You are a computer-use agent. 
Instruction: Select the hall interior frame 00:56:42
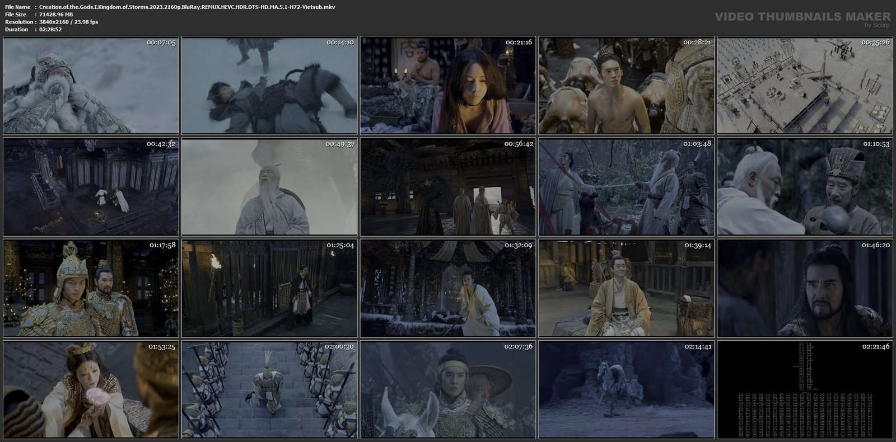click(x=448, y=187)
